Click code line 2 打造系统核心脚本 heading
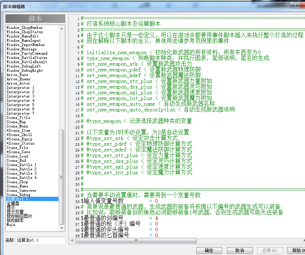The image size is (305, 255). tap(121, 24)
